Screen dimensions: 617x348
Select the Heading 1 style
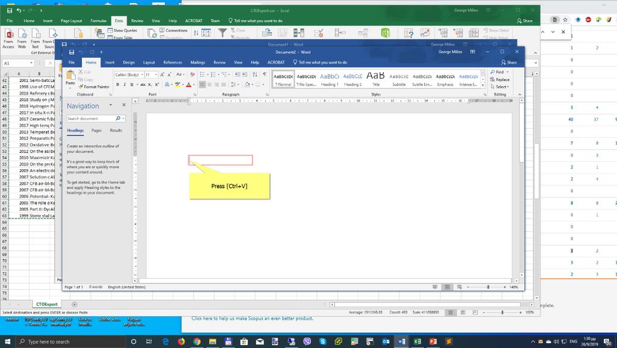(x=330, y=79)
